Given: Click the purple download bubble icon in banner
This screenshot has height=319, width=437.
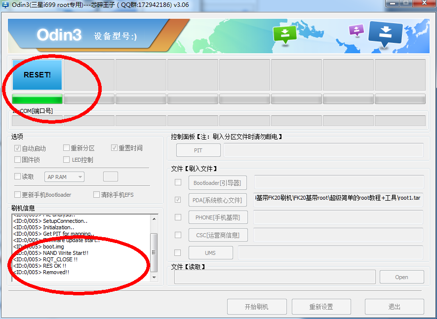Looking at the screenshot, I should coord(356,30).
